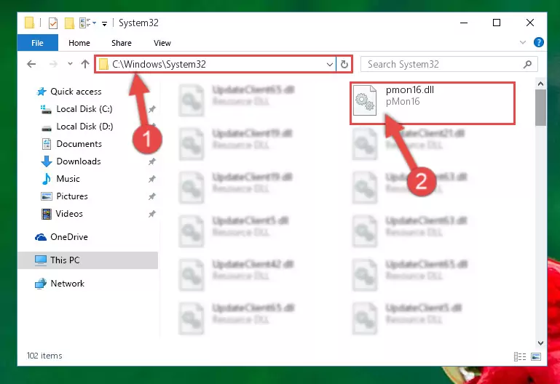Click the pin icon beside Music
The width and height of the screenshot is (560, 384).
click(152, 179)
